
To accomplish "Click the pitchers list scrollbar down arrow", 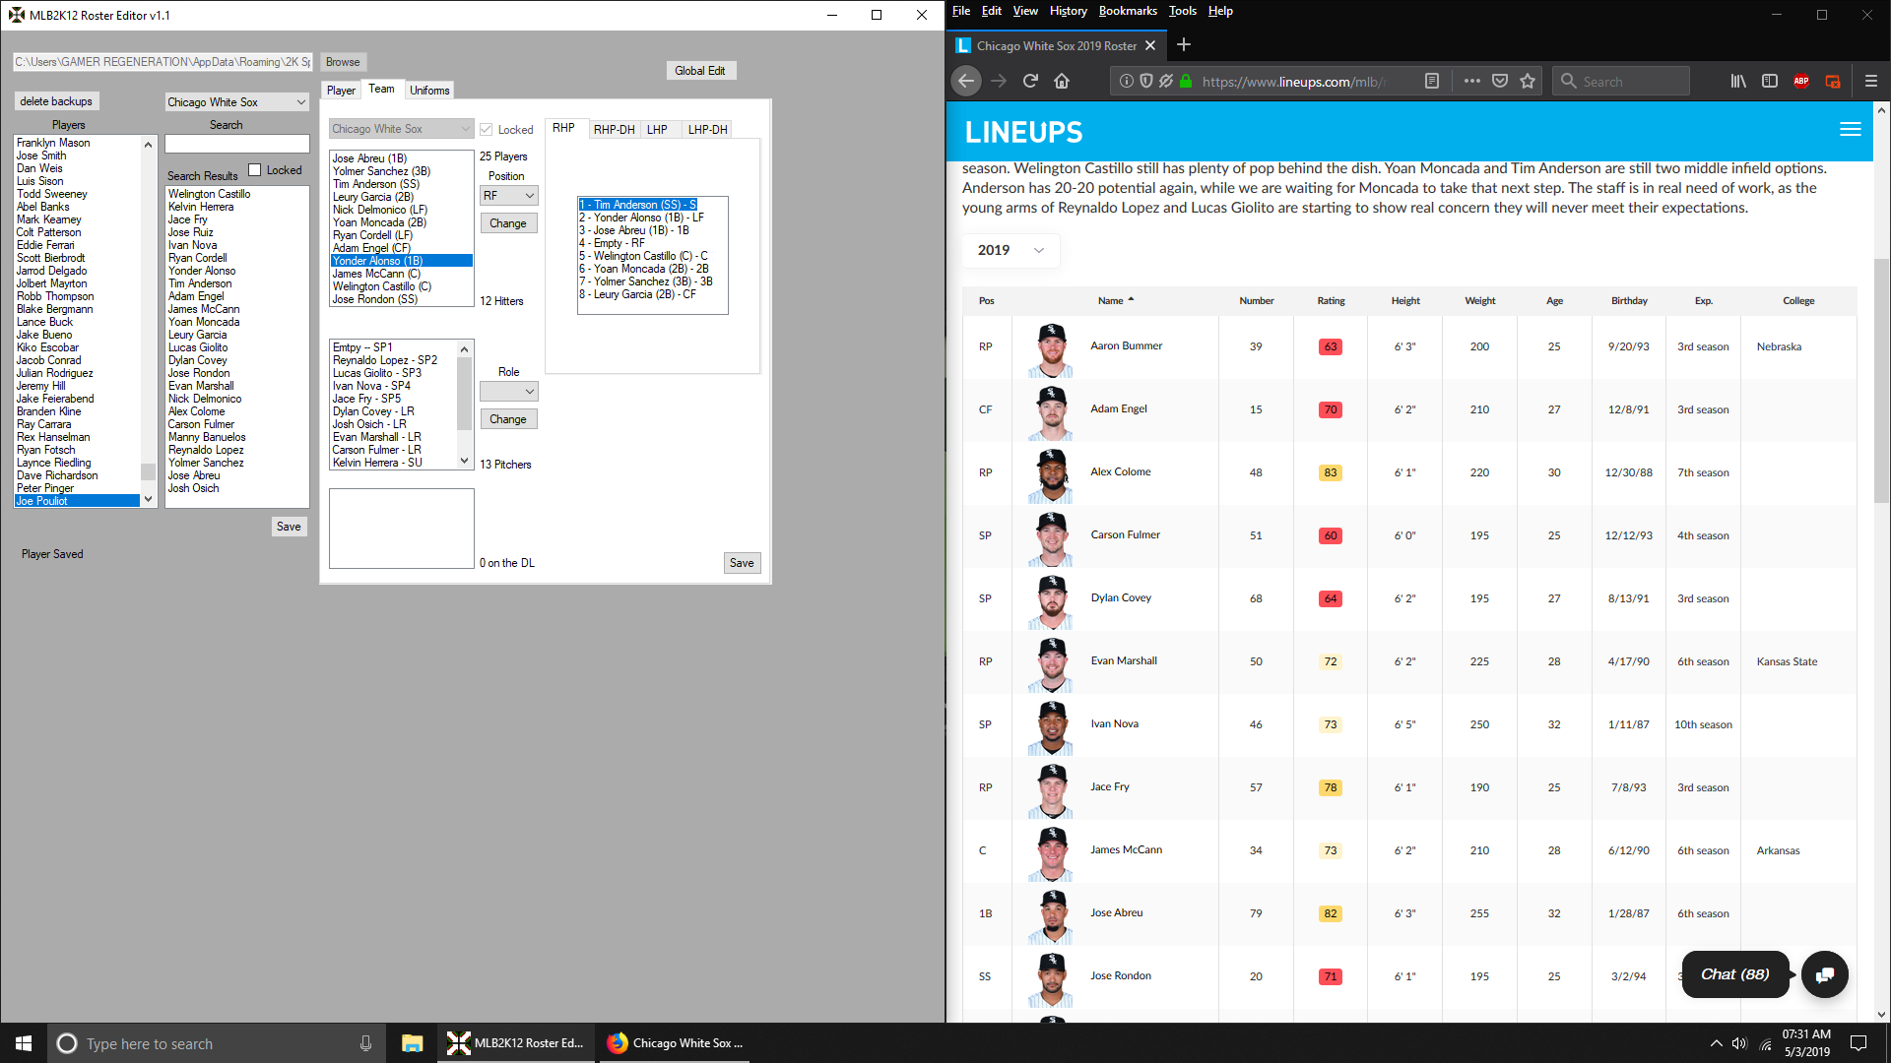I will click(x=465, y=461).
